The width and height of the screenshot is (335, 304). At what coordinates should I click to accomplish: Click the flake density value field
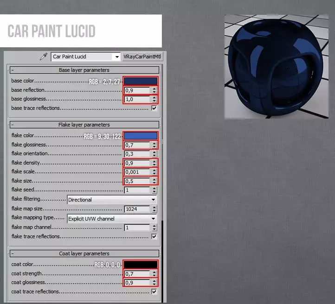click(137, 163)
